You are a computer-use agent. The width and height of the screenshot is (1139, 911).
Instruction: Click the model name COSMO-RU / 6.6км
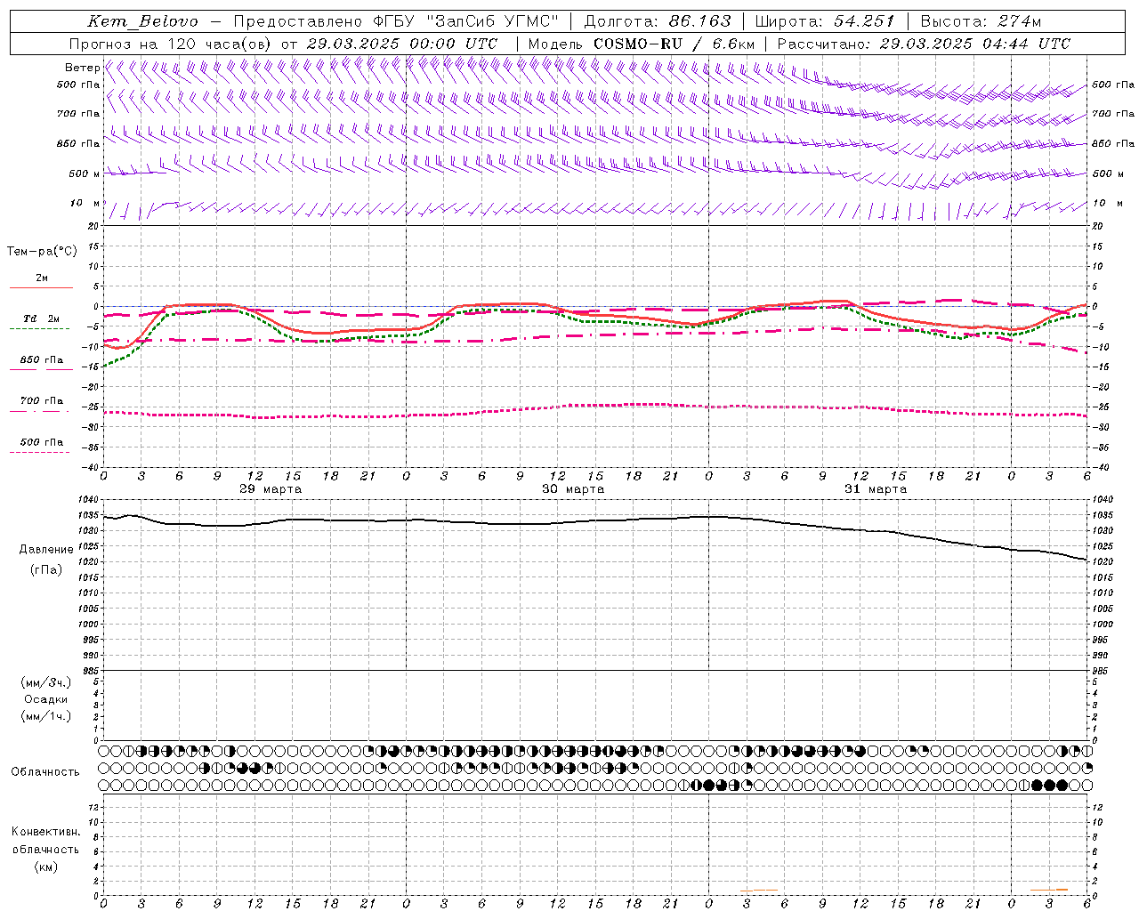click(674, 44)
